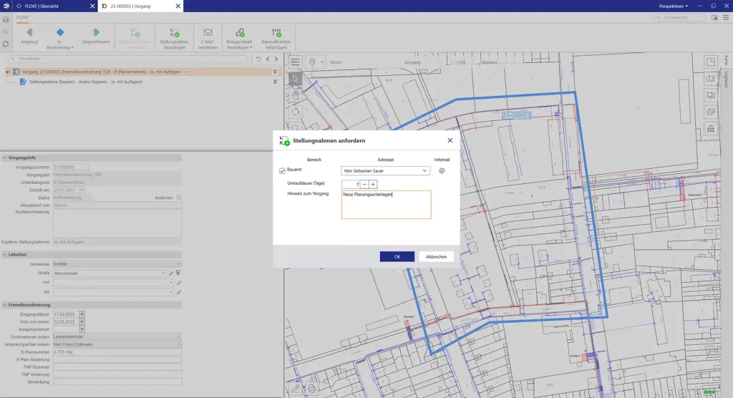Screen dimensions: 733x398
Task: Click the Angelegt status icon
Action: pyautogui.click(x=29, y=33)
